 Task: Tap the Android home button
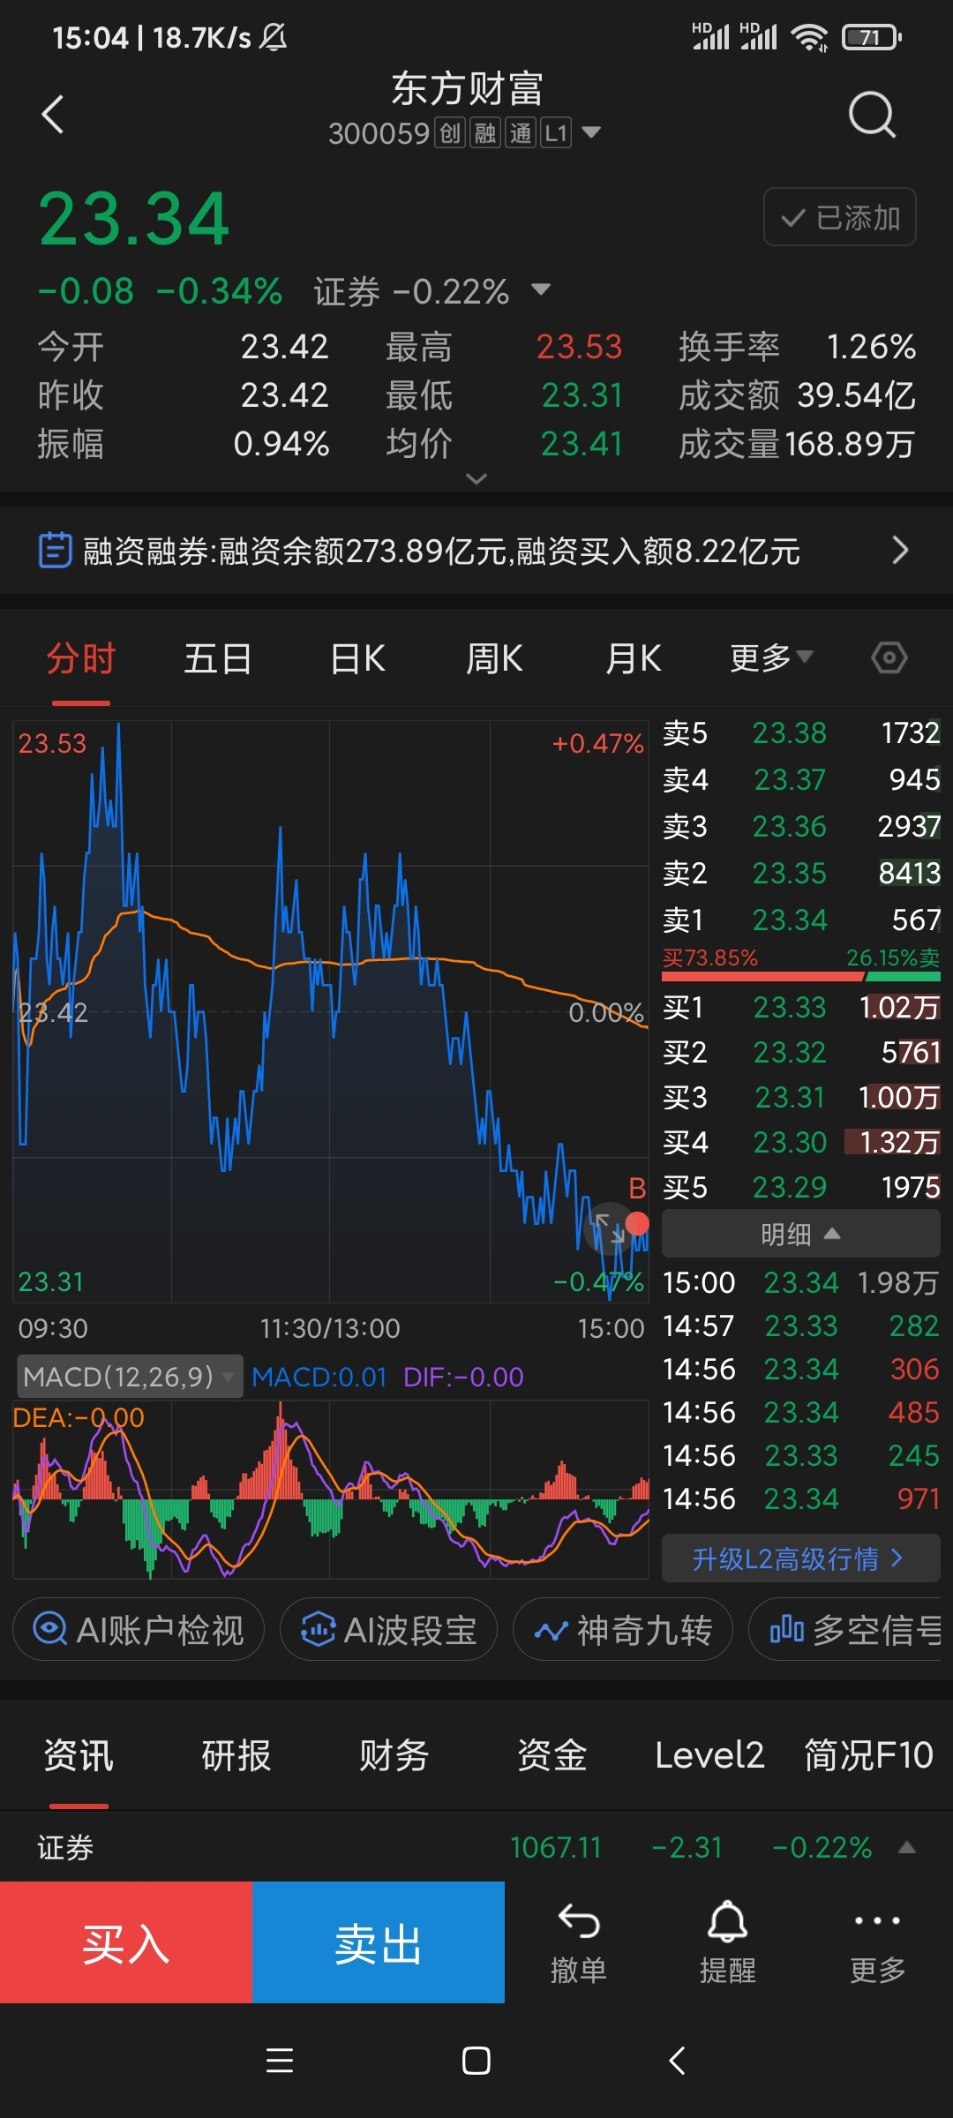click(x=476, y=2061)
